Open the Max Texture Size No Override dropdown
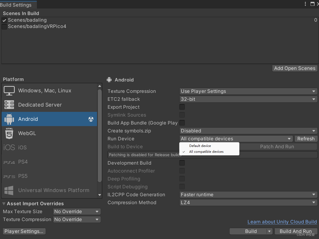The image size is (319, 239). pos(77,212)
